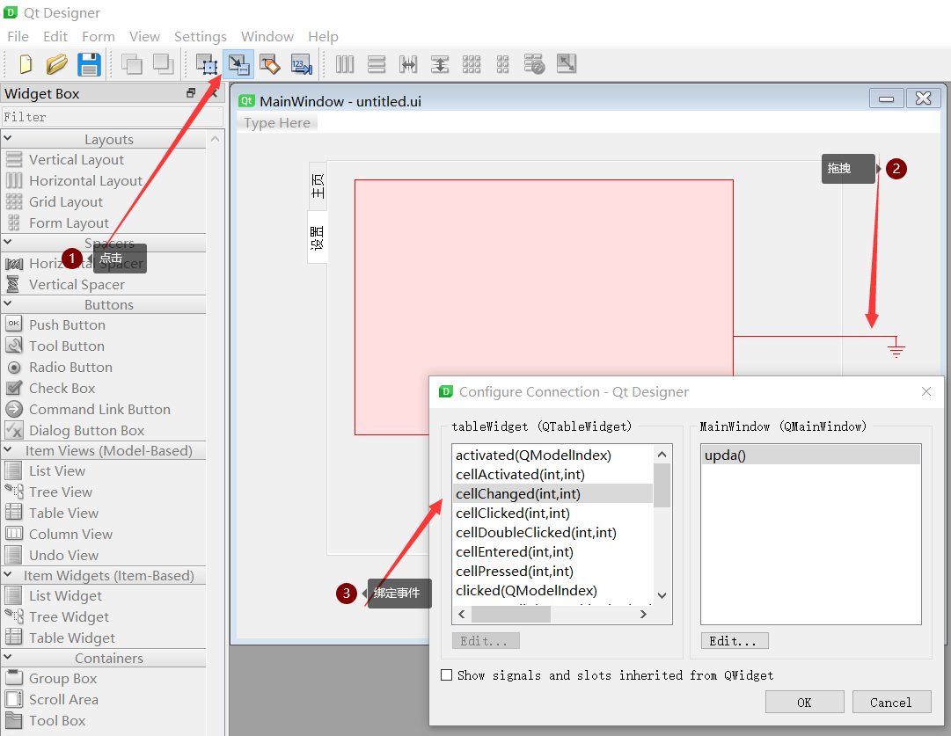Select Check Box widget
Screen dimensions: 951x736
pyautogui.click(x=62, y=388)
